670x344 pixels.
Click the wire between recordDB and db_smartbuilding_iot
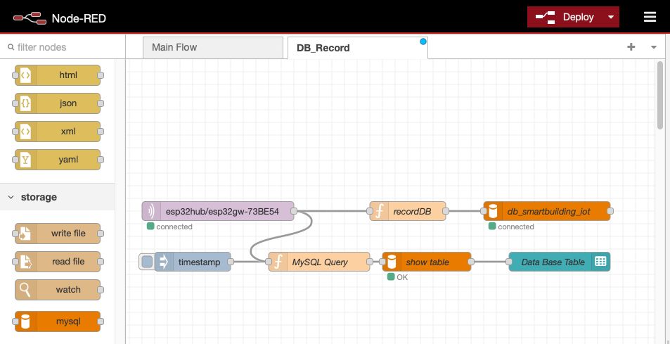pyautogui.click(x=466, y=211)
